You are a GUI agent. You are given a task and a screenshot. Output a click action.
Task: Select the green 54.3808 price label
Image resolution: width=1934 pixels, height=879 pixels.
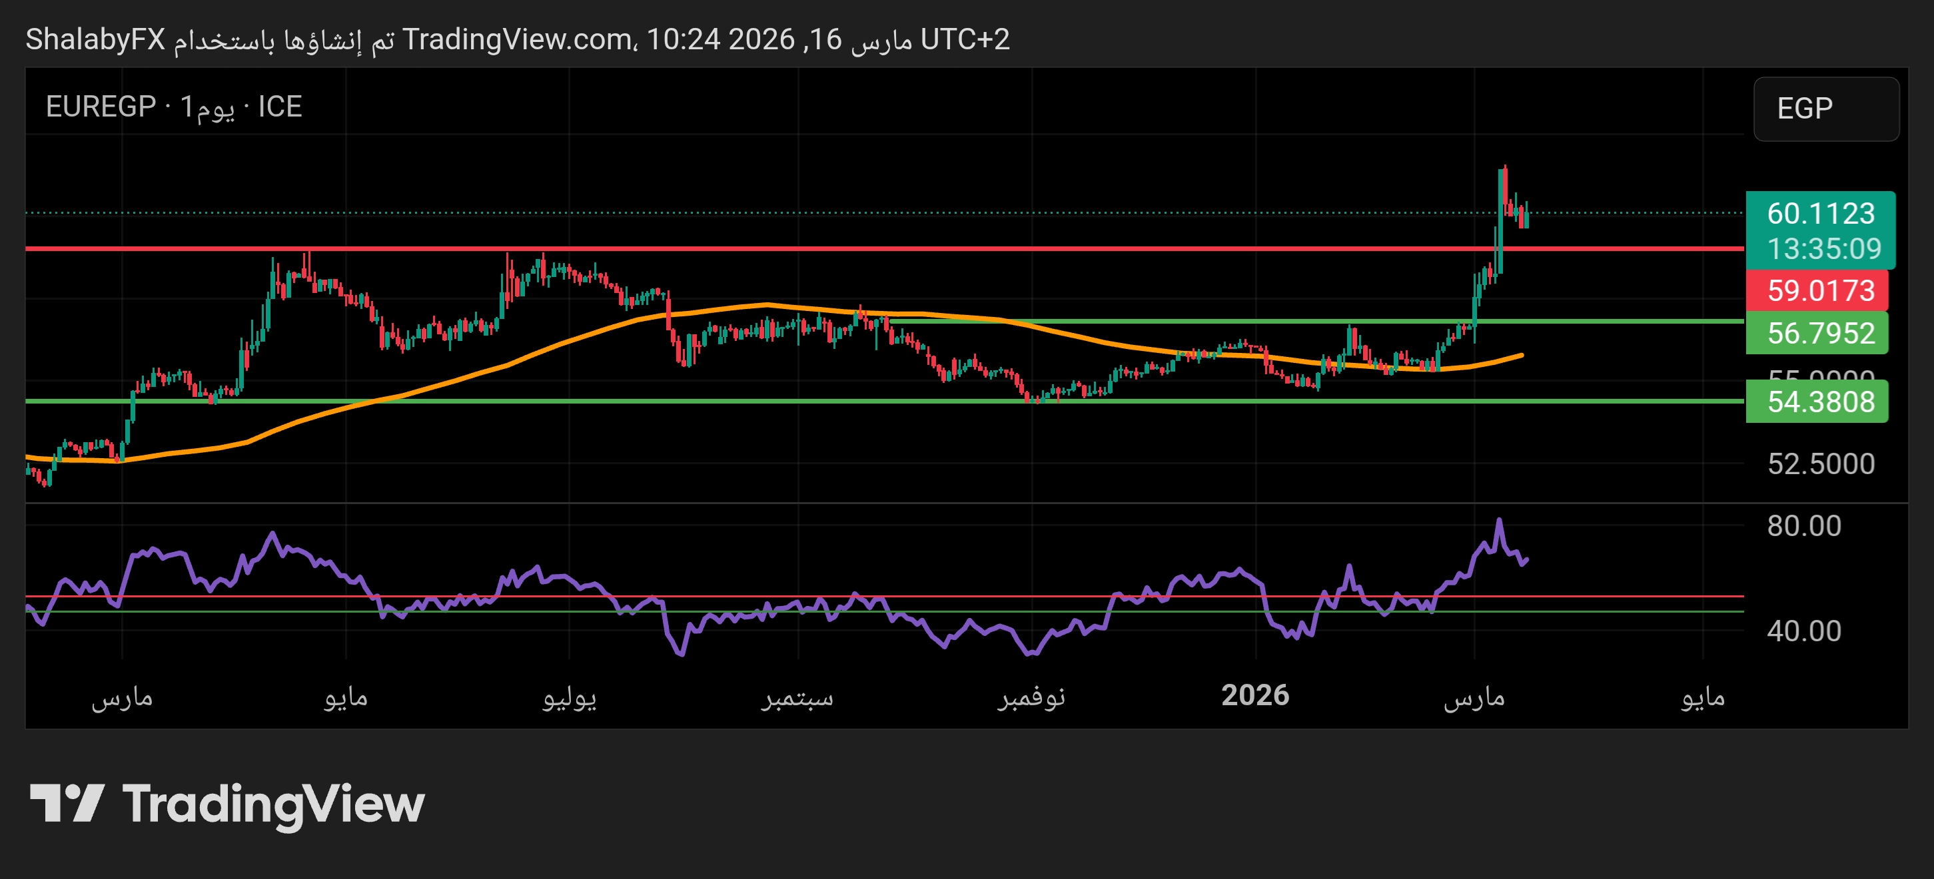pyautogui.click(x=1820, y=402)
